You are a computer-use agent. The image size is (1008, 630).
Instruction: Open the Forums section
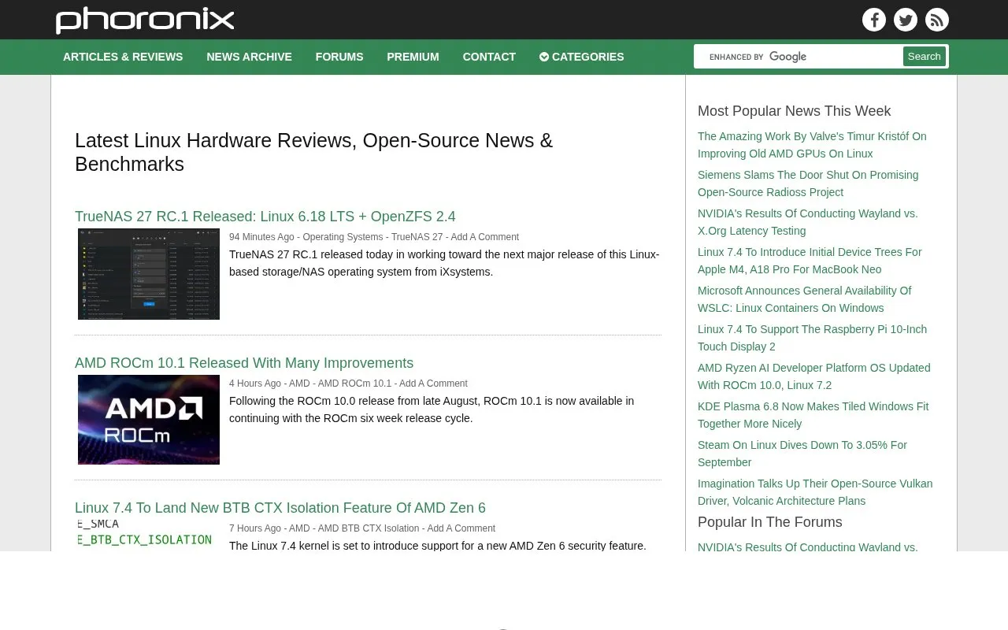339,57
